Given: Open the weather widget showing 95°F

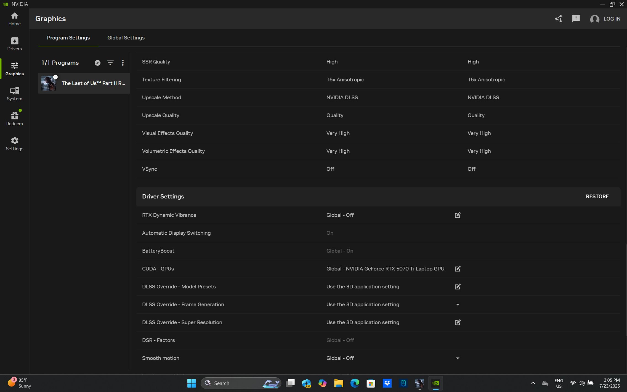Looking at the screenshot, I should (19, 383).
